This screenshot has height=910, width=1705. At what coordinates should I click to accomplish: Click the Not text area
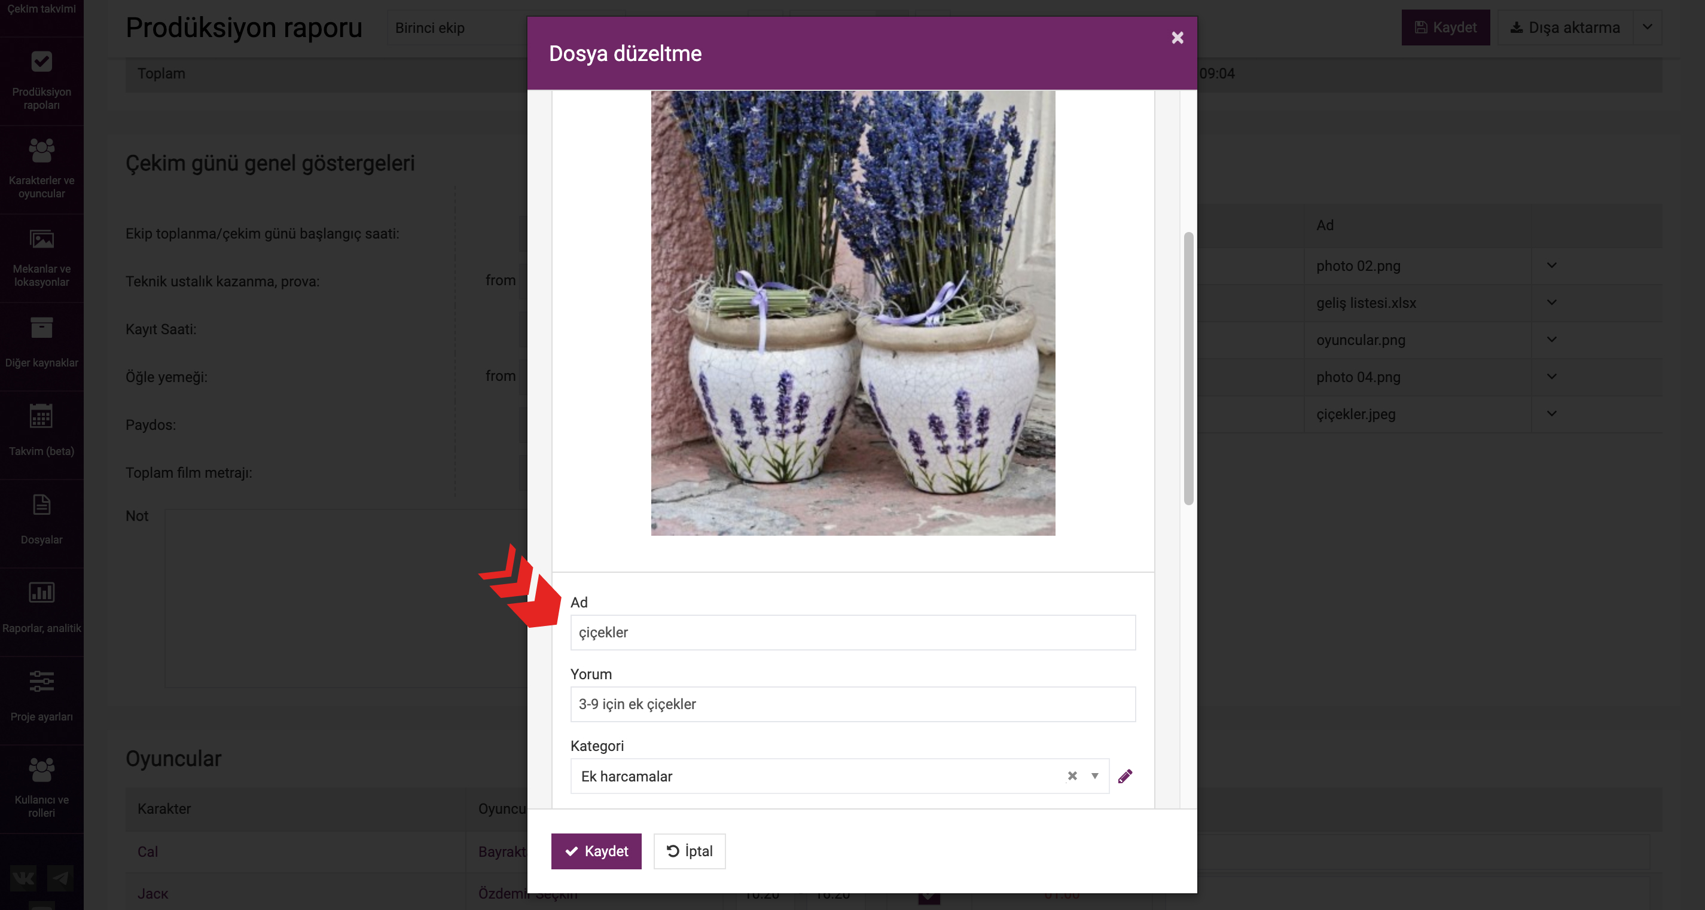point(346,598)
